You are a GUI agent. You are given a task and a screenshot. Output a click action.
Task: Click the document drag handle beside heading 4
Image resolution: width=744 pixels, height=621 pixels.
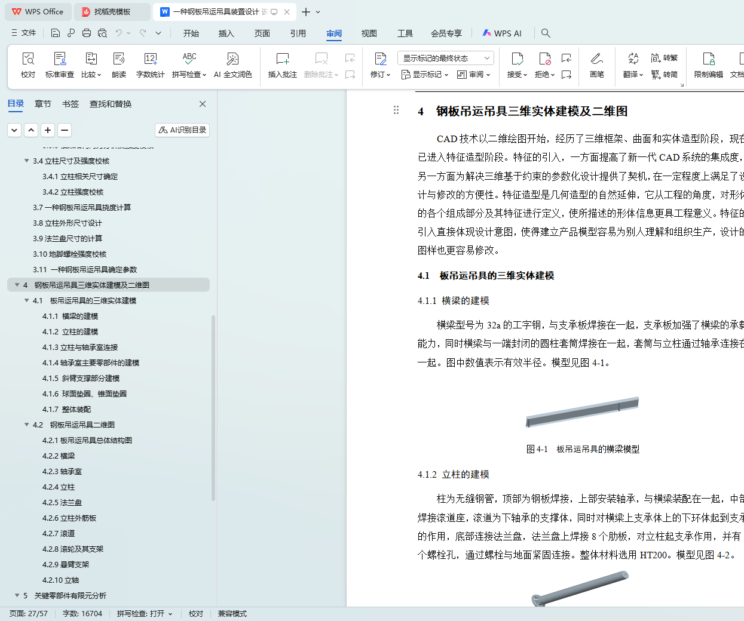396,110
